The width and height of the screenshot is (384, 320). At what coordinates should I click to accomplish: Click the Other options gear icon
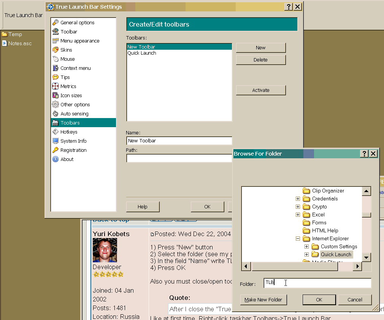click(56, 104)
